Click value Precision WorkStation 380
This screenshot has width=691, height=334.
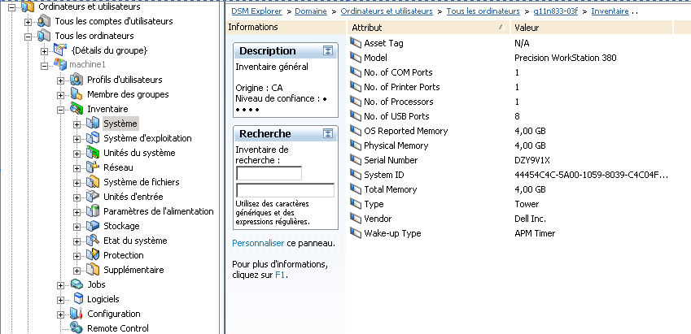[x=566, y=58]
